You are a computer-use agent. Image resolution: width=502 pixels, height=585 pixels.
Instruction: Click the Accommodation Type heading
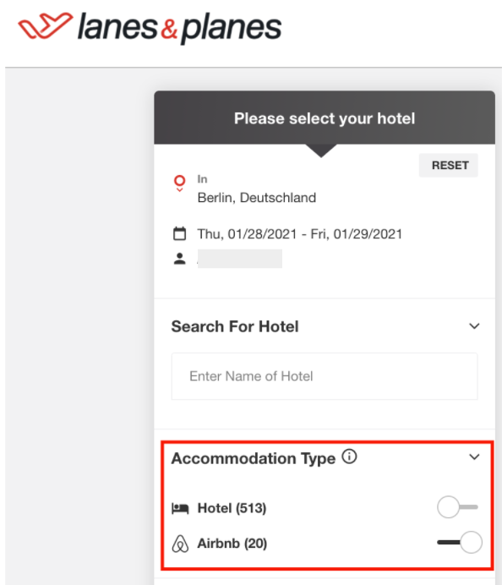pos(254,458)
